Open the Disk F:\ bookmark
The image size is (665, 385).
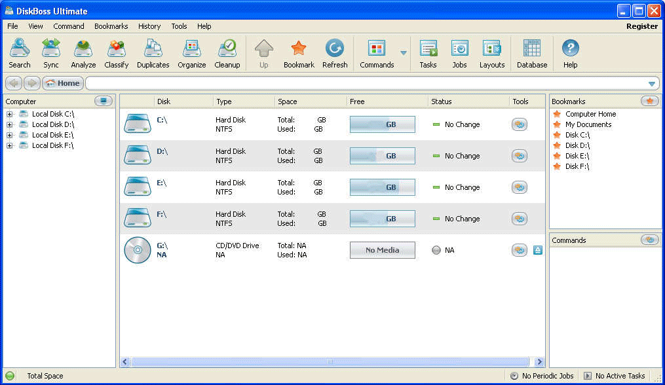pyautogui.click(x=577, y=166)
